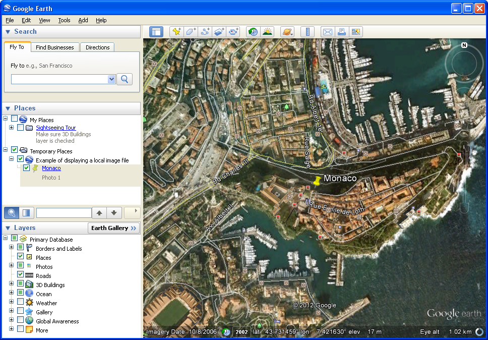Click the Places panel search icon
488x340 pixels.
12,213
